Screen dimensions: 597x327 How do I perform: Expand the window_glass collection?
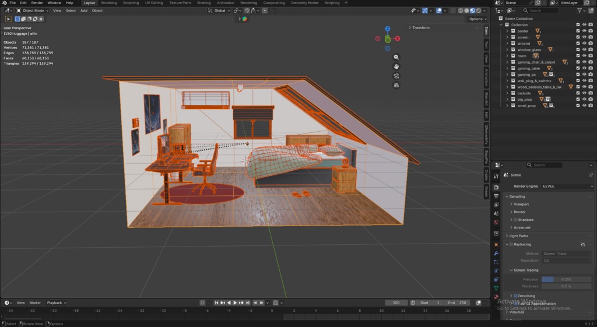(507, 50)
